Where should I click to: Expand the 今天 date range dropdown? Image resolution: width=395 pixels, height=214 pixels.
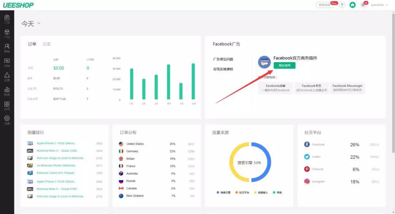click(31, 23)
